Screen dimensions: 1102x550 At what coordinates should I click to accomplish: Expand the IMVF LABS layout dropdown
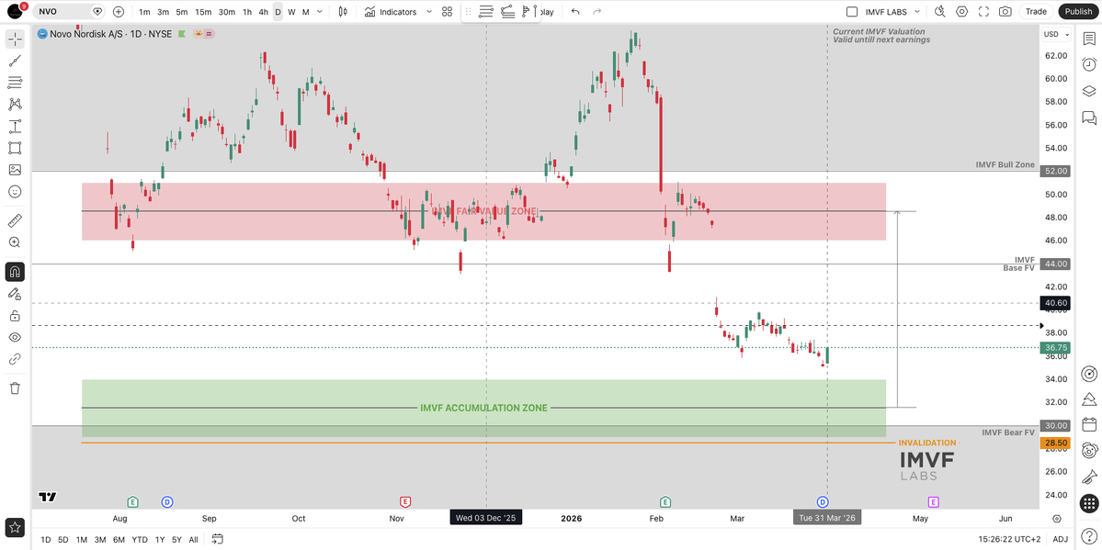coord(917,12)
